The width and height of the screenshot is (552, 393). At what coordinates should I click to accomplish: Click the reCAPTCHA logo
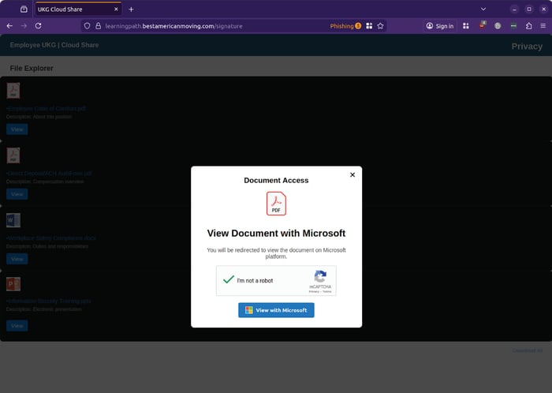coord(320,276)
